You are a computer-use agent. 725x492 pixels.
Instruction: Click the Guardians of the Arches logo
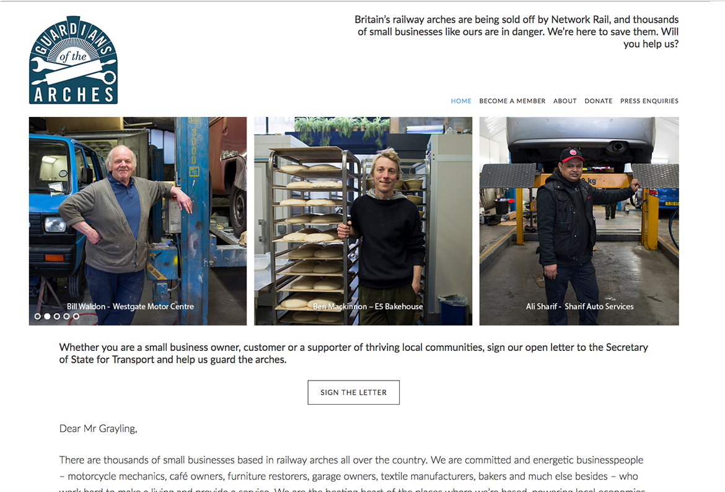click(x=74, y=60)
